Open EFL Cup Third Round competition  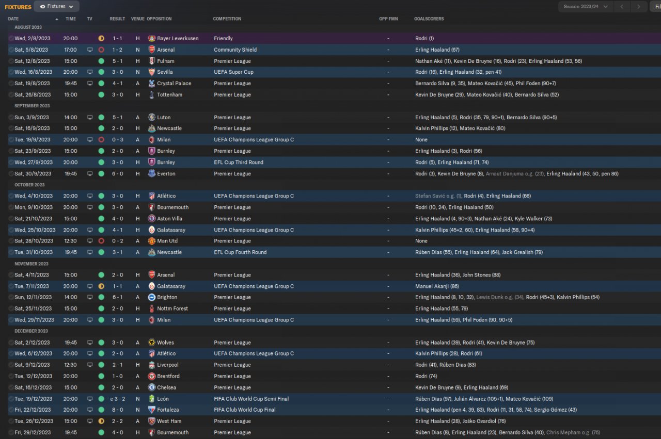pos(239,162)
